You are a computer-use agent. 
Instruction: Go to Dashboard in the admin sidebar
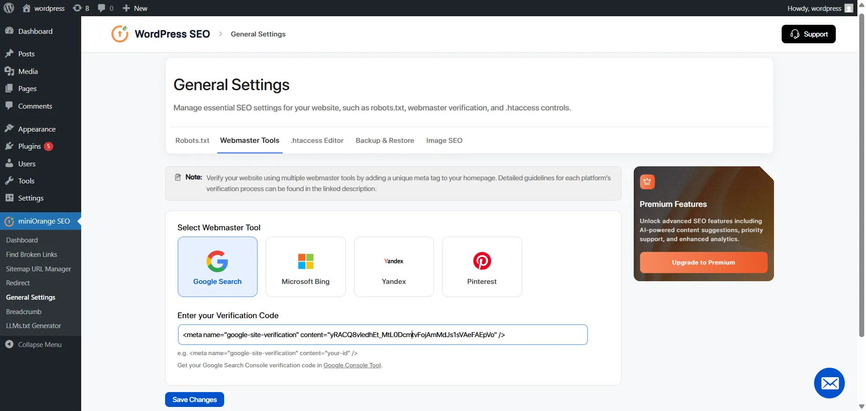(41, 31)
